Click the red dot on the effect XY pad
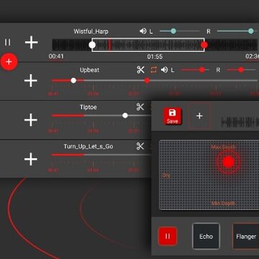 click(x=228, y=162)
